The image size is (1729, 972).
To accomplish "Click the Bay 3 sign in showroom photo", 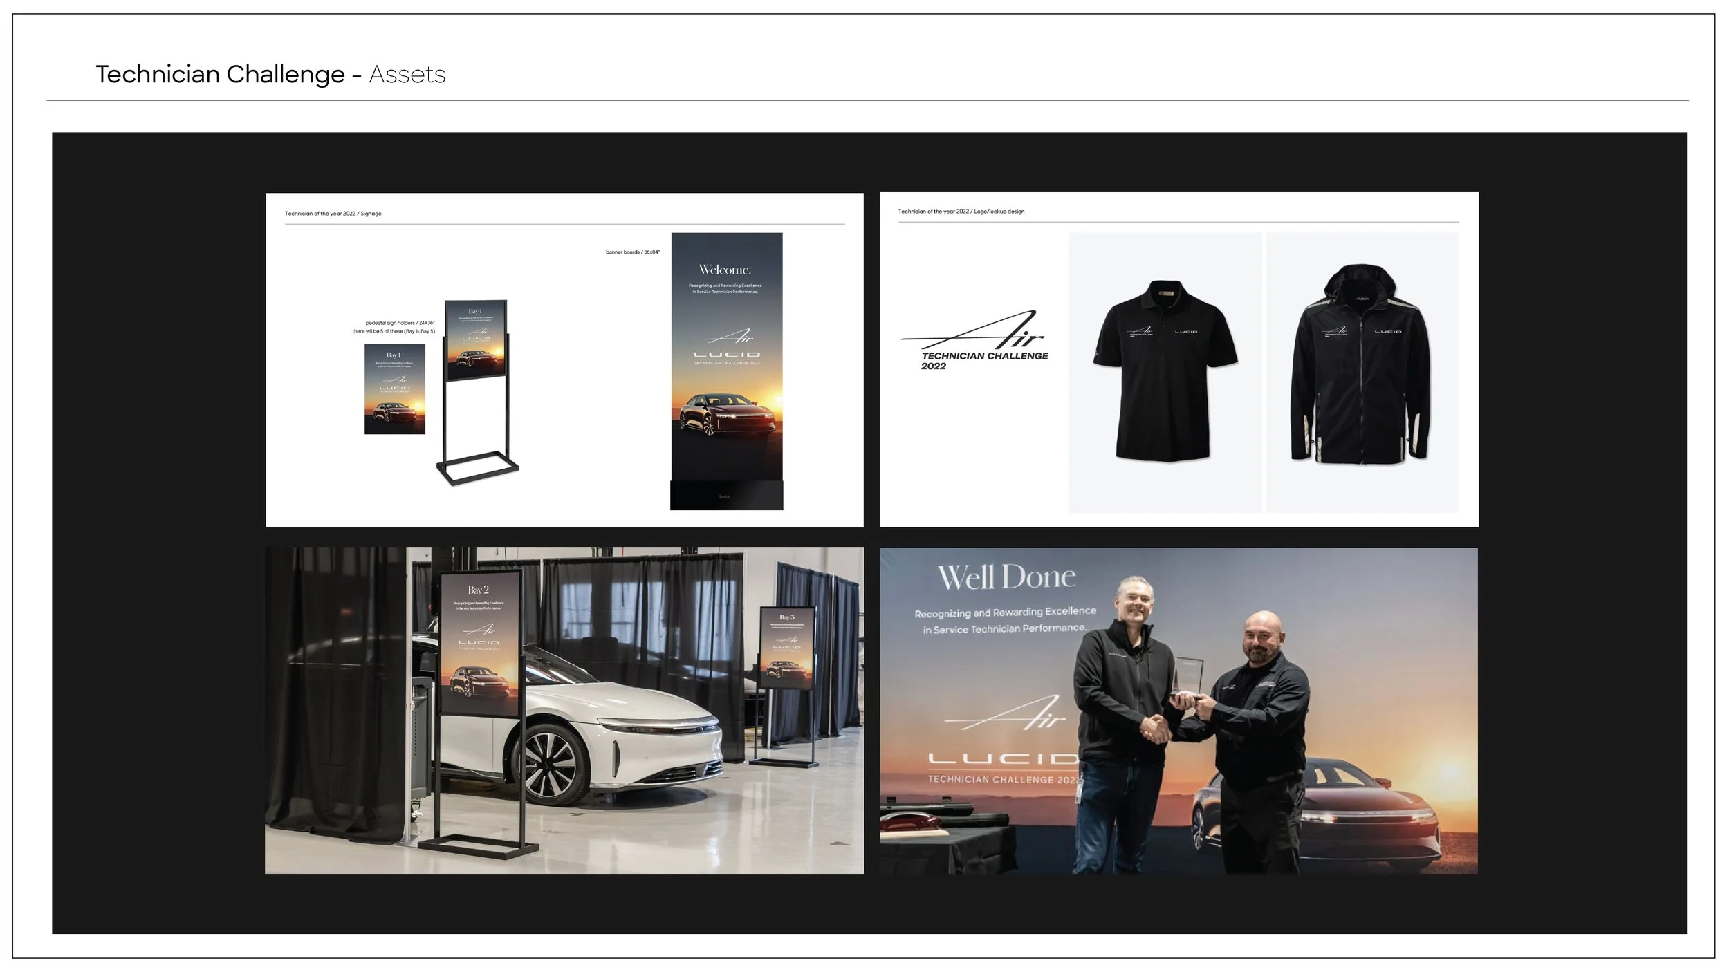I will point(787,648).
